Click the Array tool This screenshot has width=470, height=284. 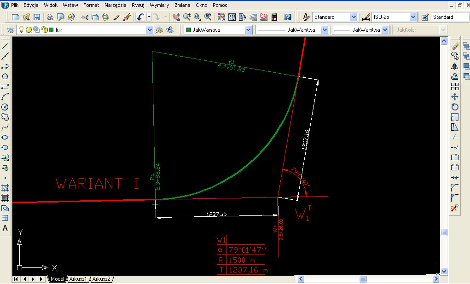pos(455,87)
